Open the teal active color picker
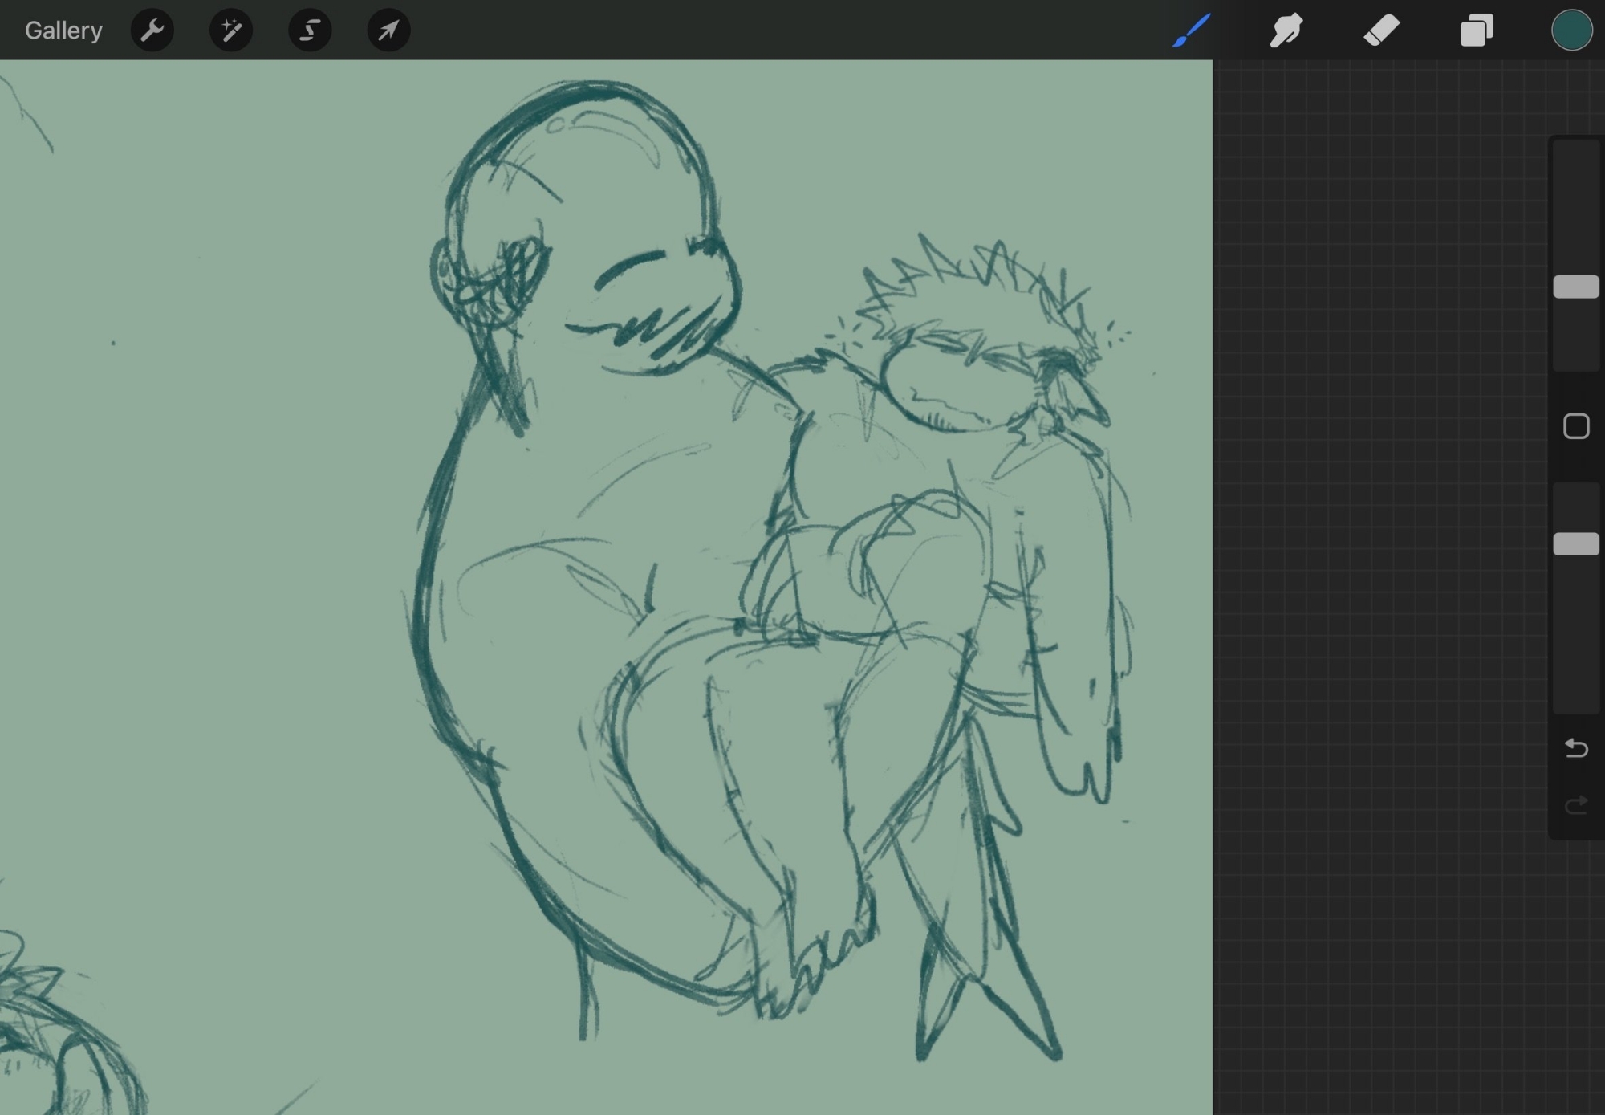Screen dimensions: 1605x1115 click(1570, 31)
